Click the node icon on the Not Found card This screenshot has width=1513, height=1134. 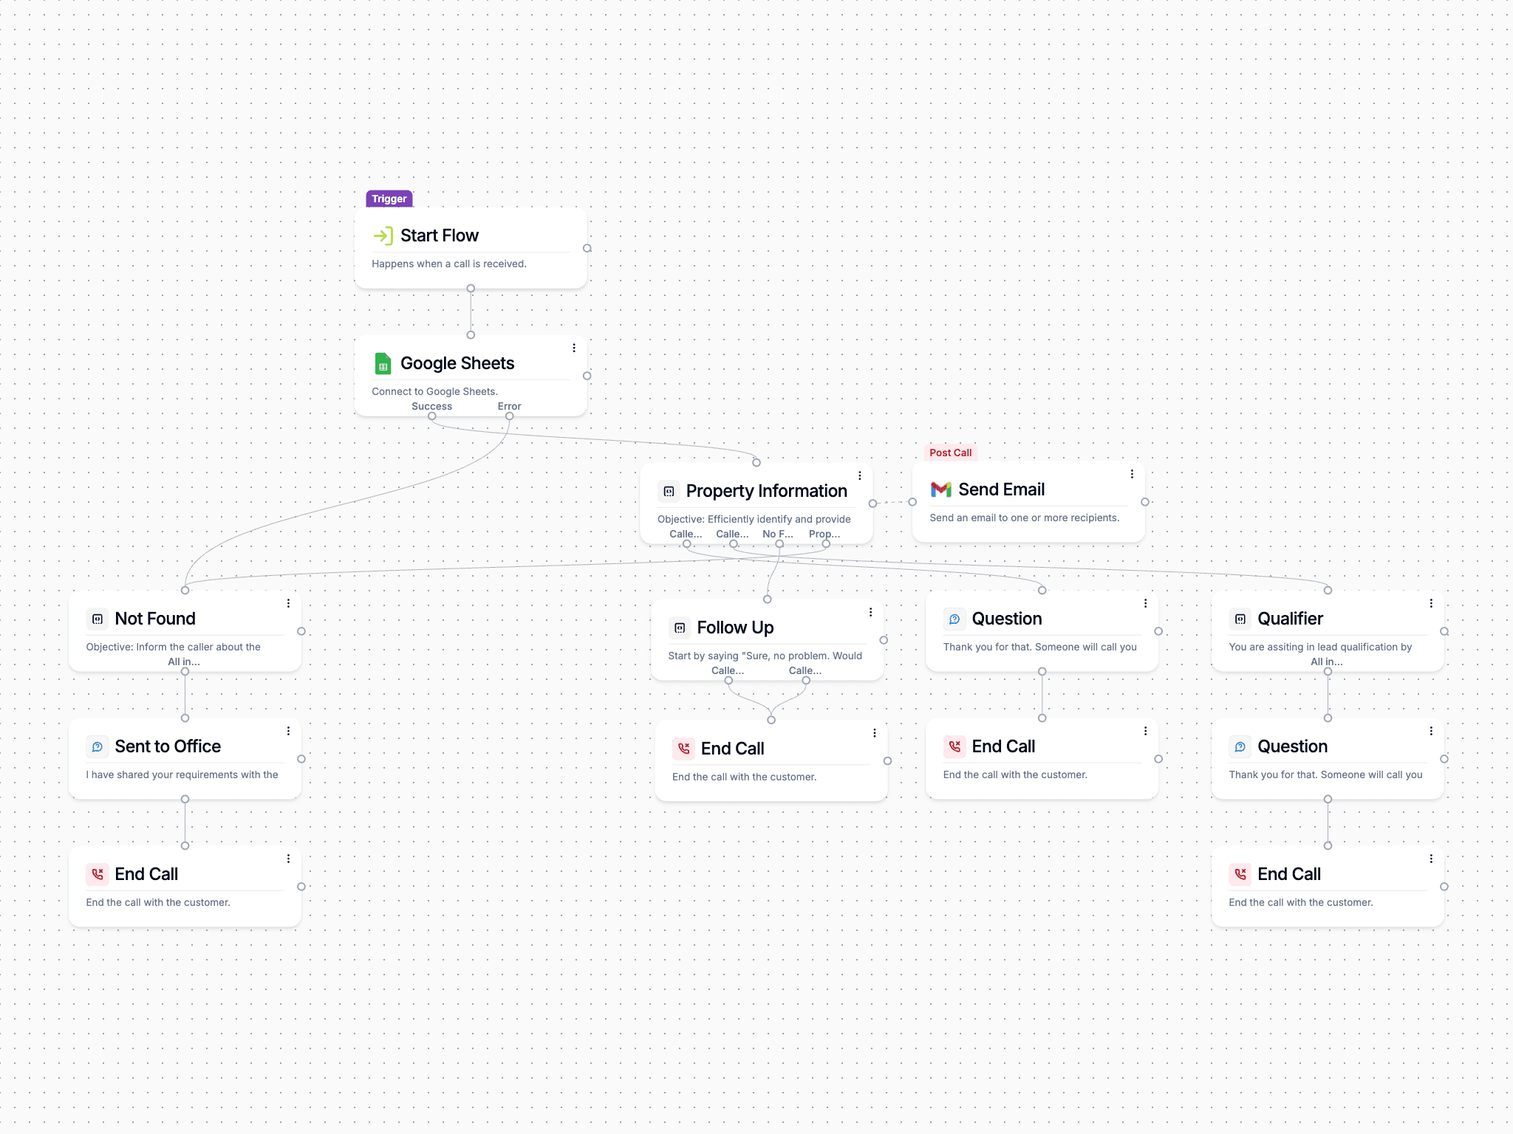[x=98, y=619]
